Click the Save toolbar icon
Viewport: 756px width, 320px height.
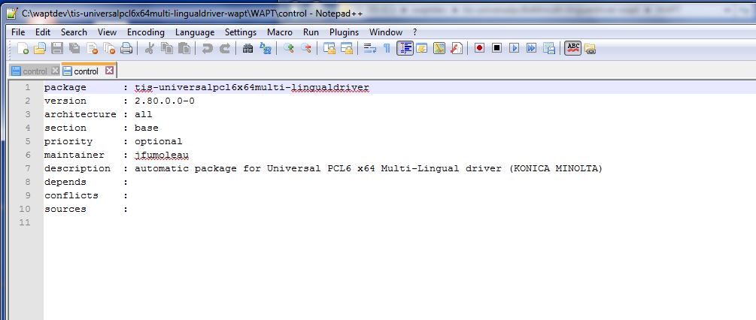click(x=57, y=48)
